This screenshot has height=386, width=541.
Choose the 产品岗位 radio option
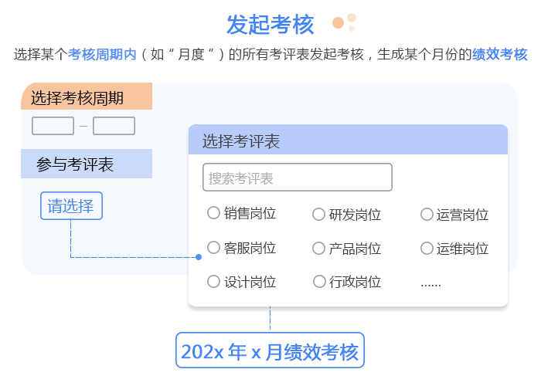coord(318,248)
